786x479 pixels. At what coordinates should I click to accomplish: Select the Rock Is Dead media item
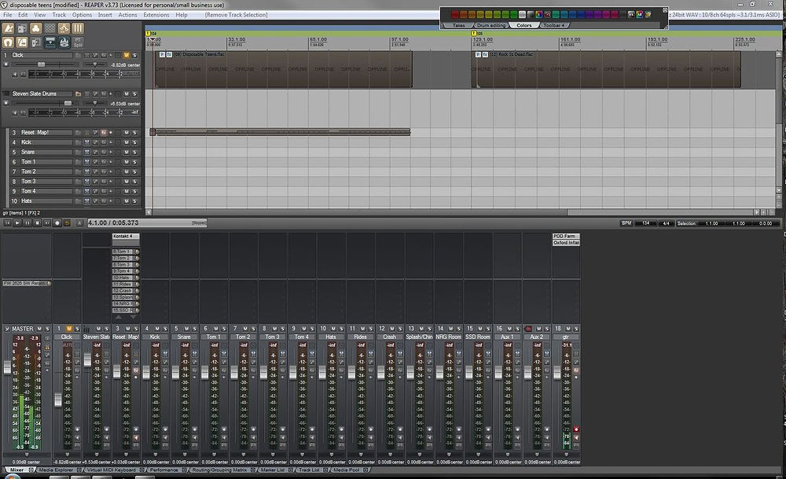point(607,69)
